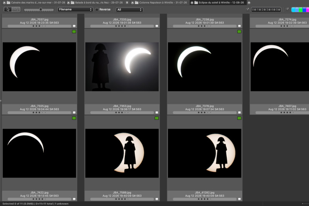Open the Filename sort order dropdown
The width and height of the screenshot is (309, 206).
(75, 9)
